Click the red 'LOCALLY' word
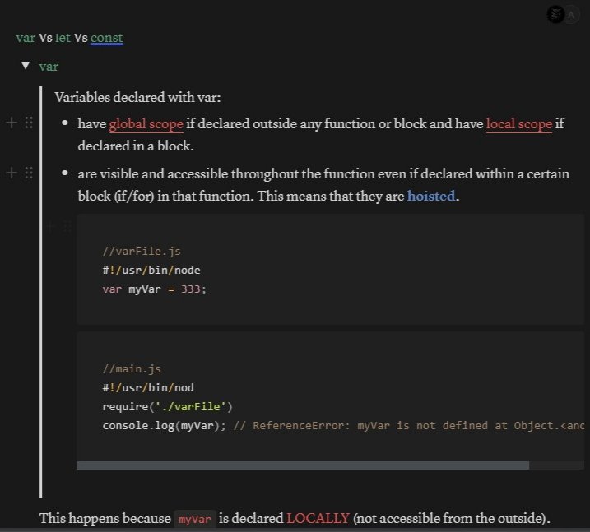590x532 pixels. 318,518
